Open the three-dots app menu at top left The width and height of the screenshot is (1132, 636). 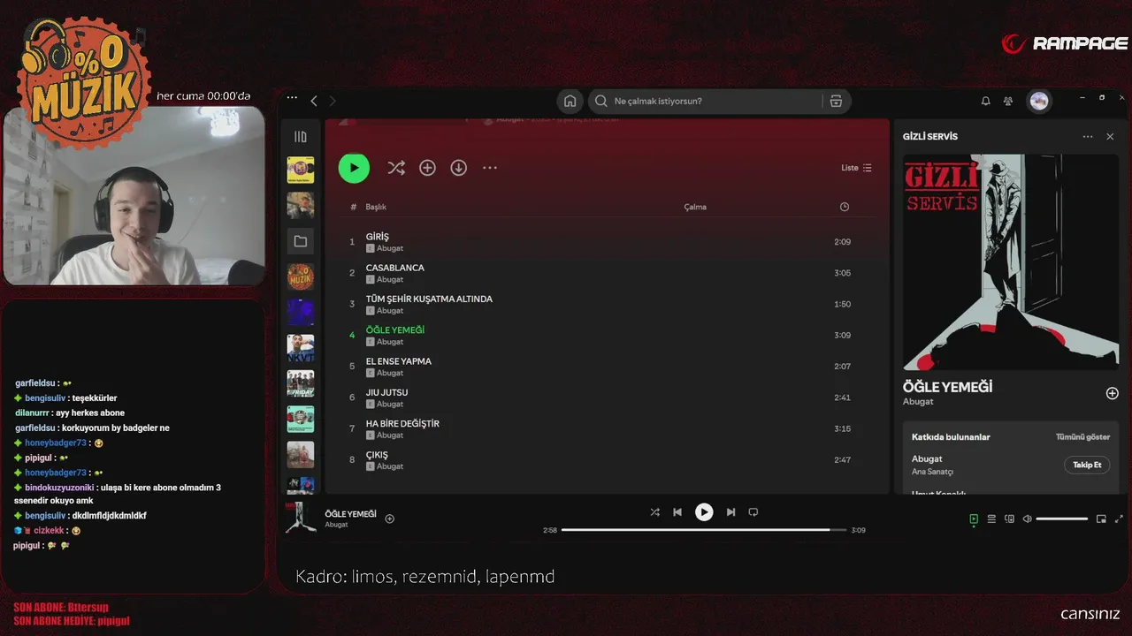tap(292, 99)
